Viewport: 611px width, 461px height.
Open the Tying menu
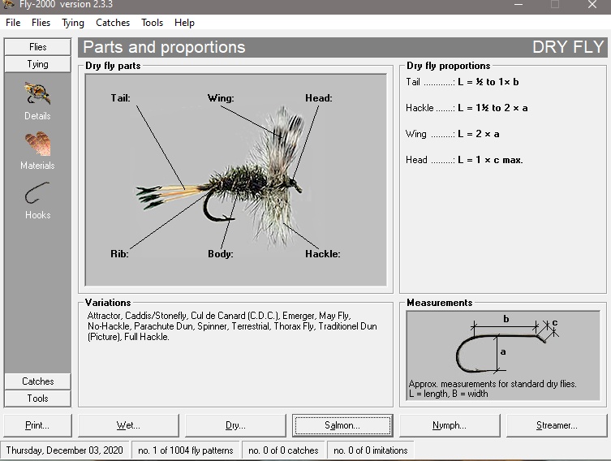coord(73,23)
